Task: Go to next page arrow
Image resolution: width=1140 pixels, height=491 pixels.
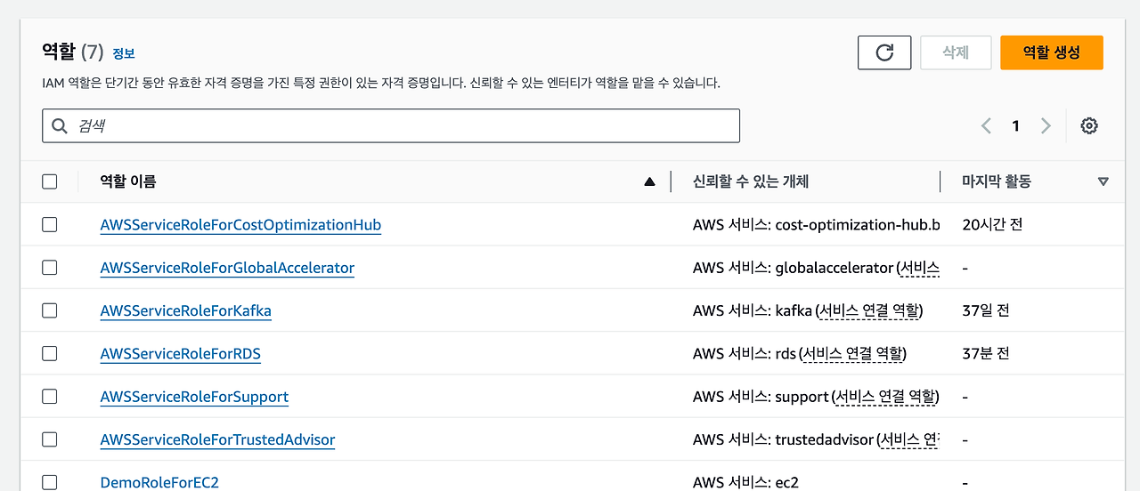Action: (x=1046, y=126)
